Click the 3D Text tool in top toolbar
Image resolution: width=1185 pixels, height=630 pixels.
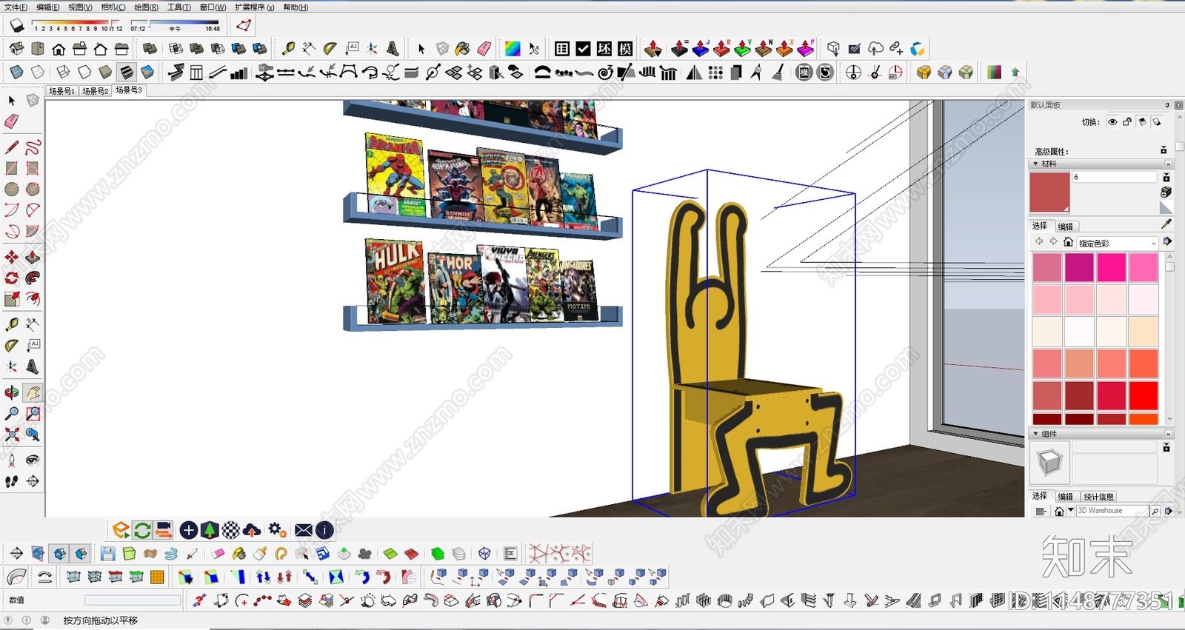(x=393, y=49)
